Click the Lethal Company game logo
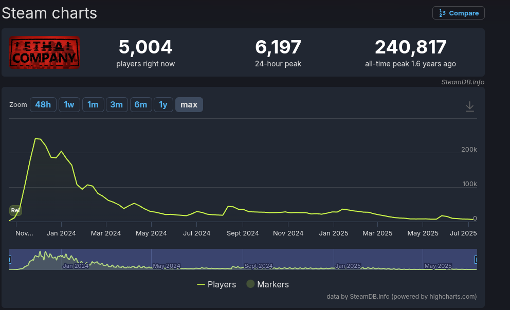Viewport: 510px width, 310px height. point(45,52)
